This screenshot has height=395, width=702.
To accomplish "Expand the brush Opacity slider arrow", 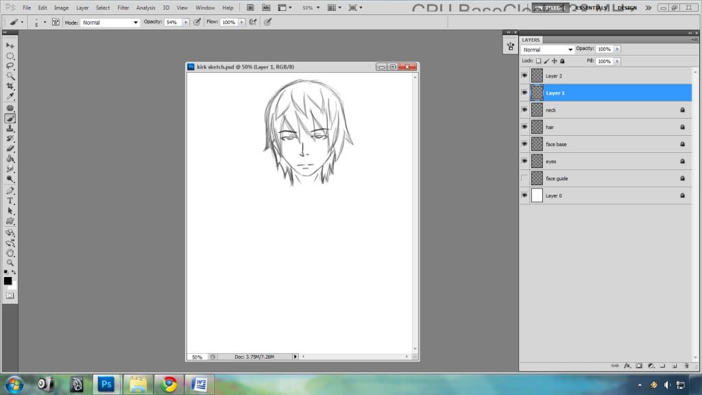I will click(x=185, y=23).
